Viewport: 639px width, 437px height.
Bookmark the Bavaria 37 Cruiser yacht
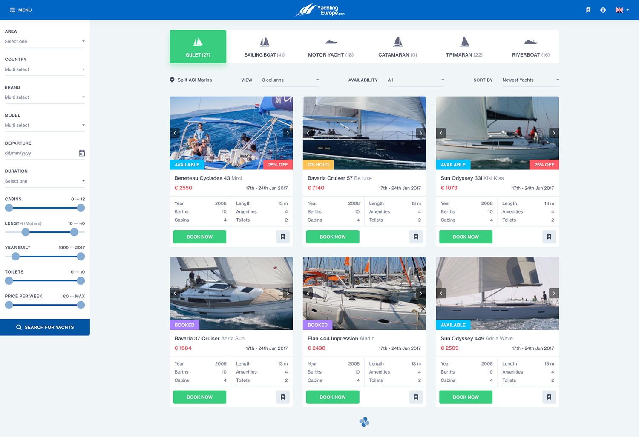283,397
